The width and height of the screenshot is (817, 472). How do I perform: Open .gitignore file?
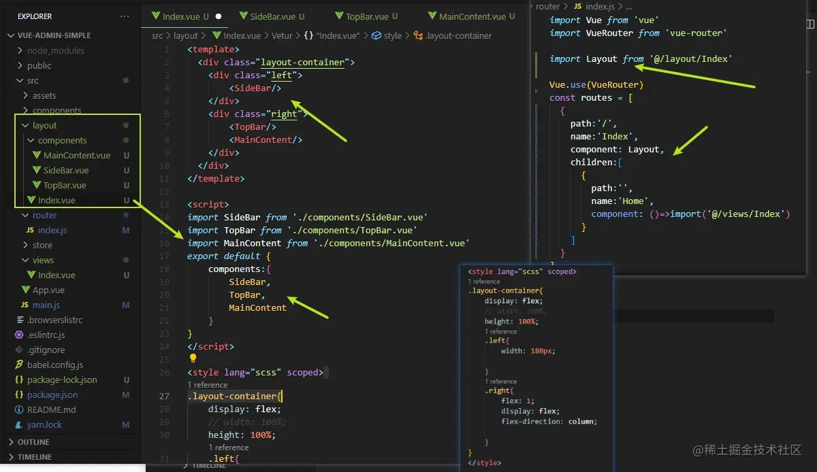pos(46,350)
